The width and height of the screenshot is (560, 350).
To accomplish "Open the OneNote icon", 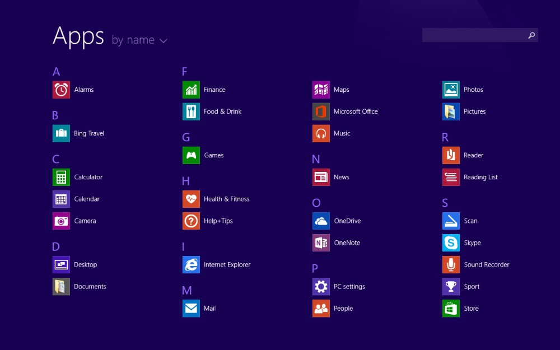I will point(321,243).
